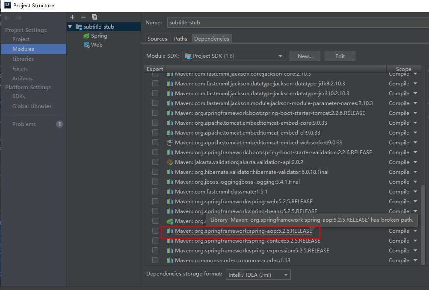Click the forward navigation arrow

pos(18,18)
